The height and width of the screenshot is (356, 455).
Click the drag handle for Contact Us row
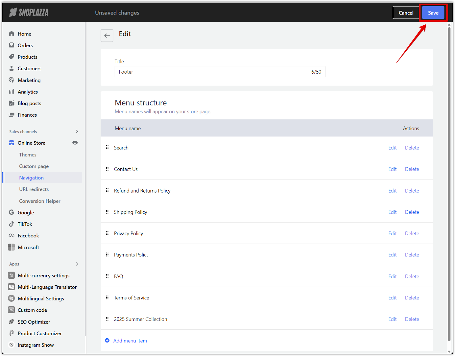tap(107, 169)
